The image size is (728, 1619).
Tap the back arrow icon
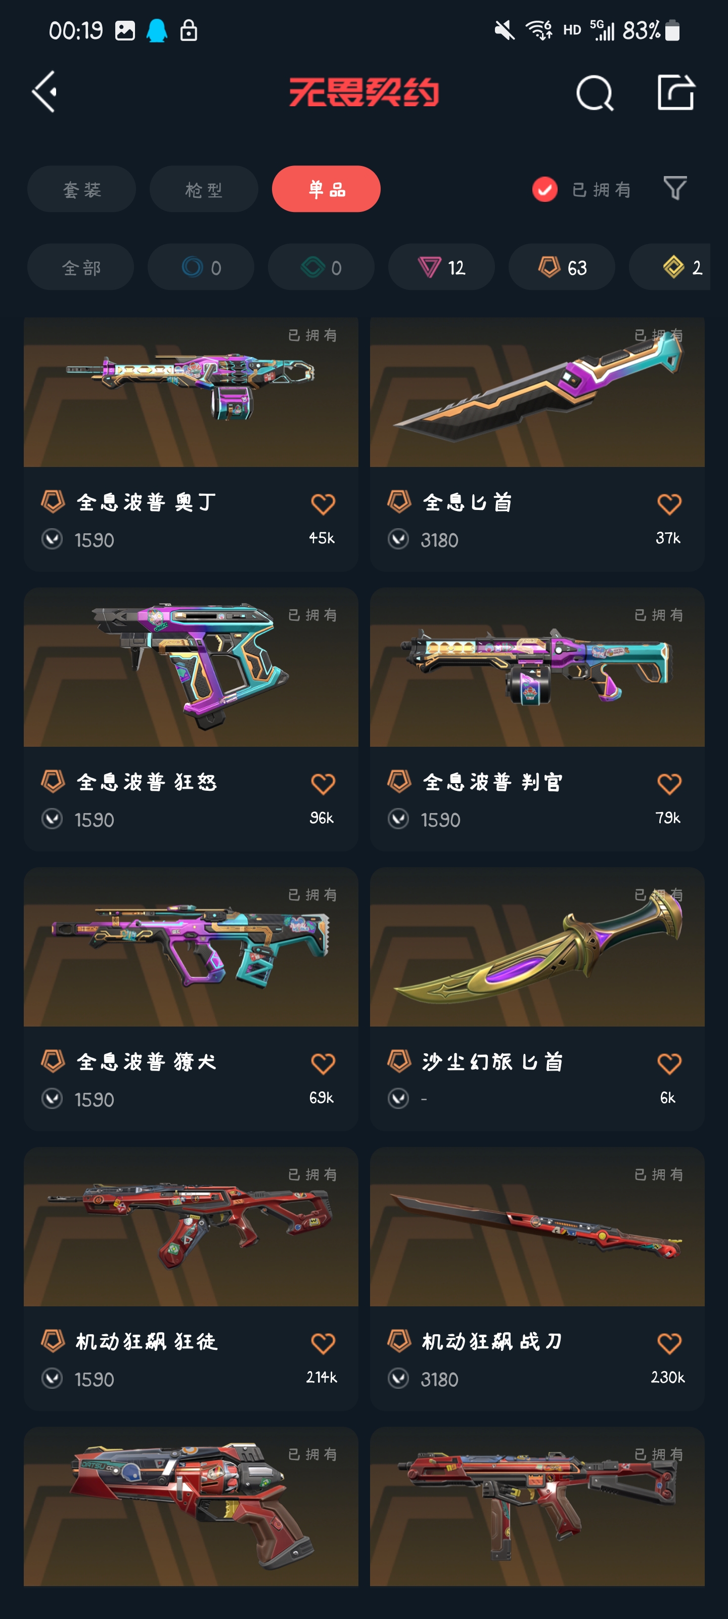pos(45,92)
